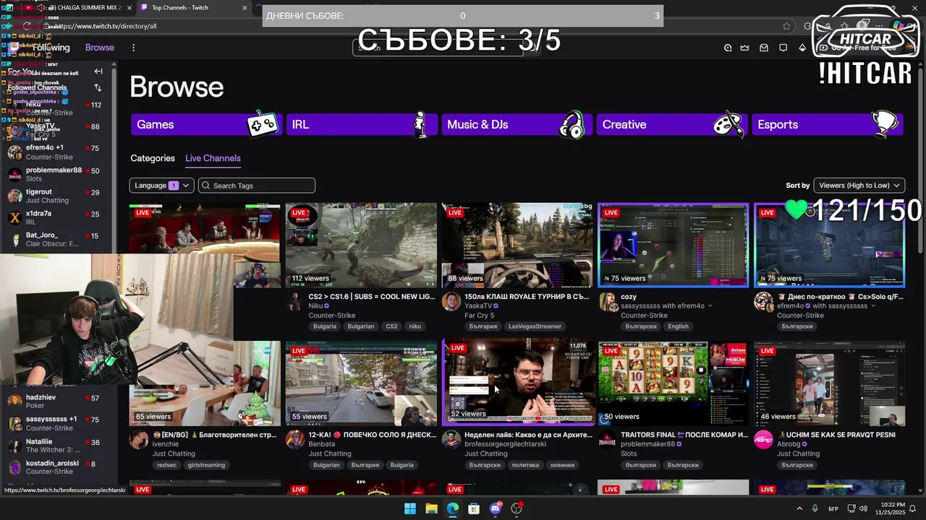Switch to the Categories tab
This screenshot has width=926, height=520.
(153, 158)
